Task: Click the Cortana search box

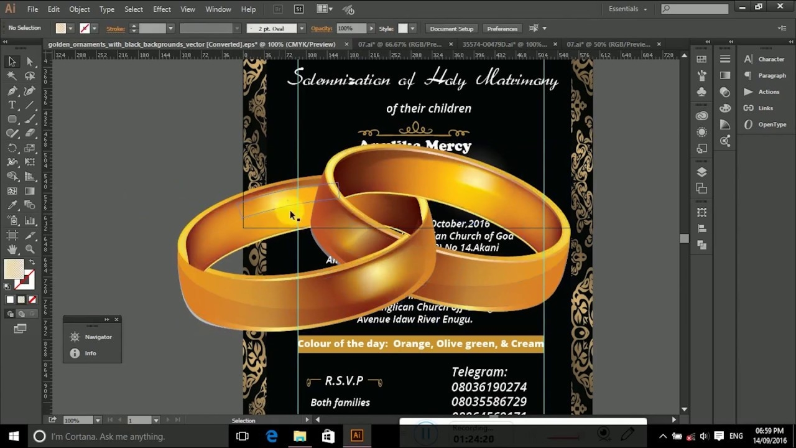Action: pyautogui.click(x=107, y=436)
